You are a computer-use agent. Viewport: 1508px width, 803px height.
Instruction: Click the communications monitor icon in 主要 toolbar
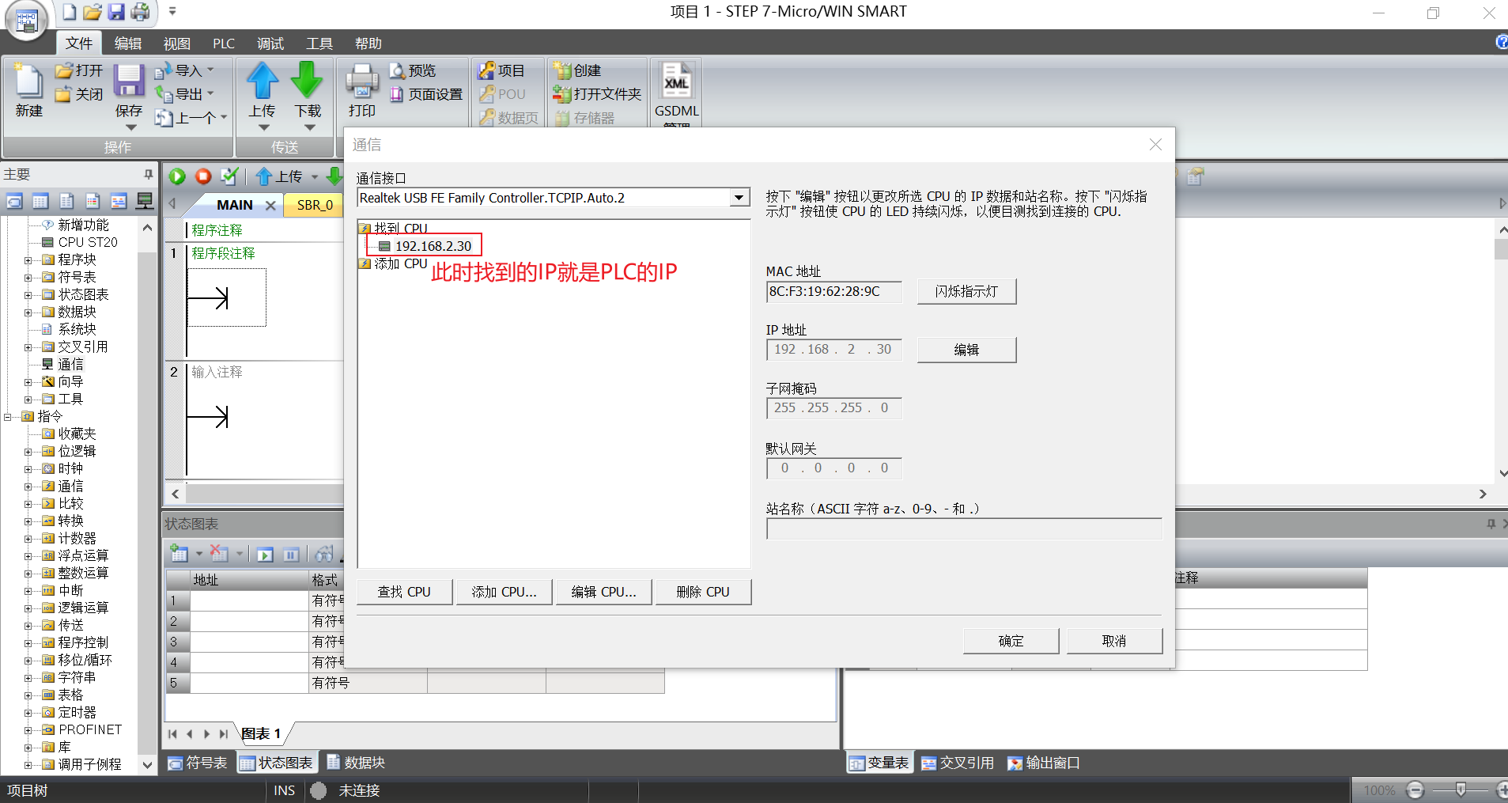tap(144, 201)
